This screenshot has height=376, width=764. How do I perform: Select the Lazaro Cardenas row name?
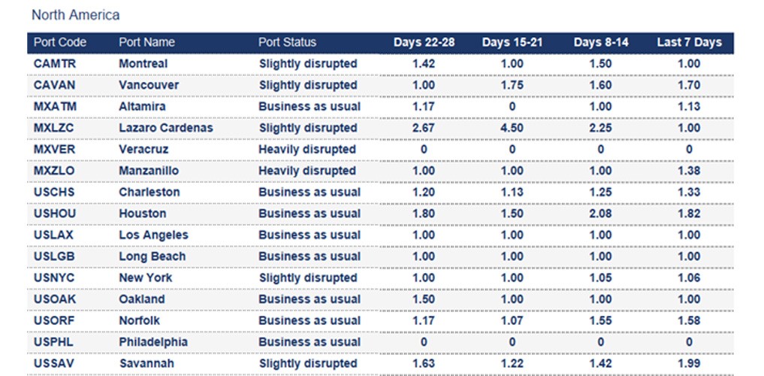[x=165, y=128]
